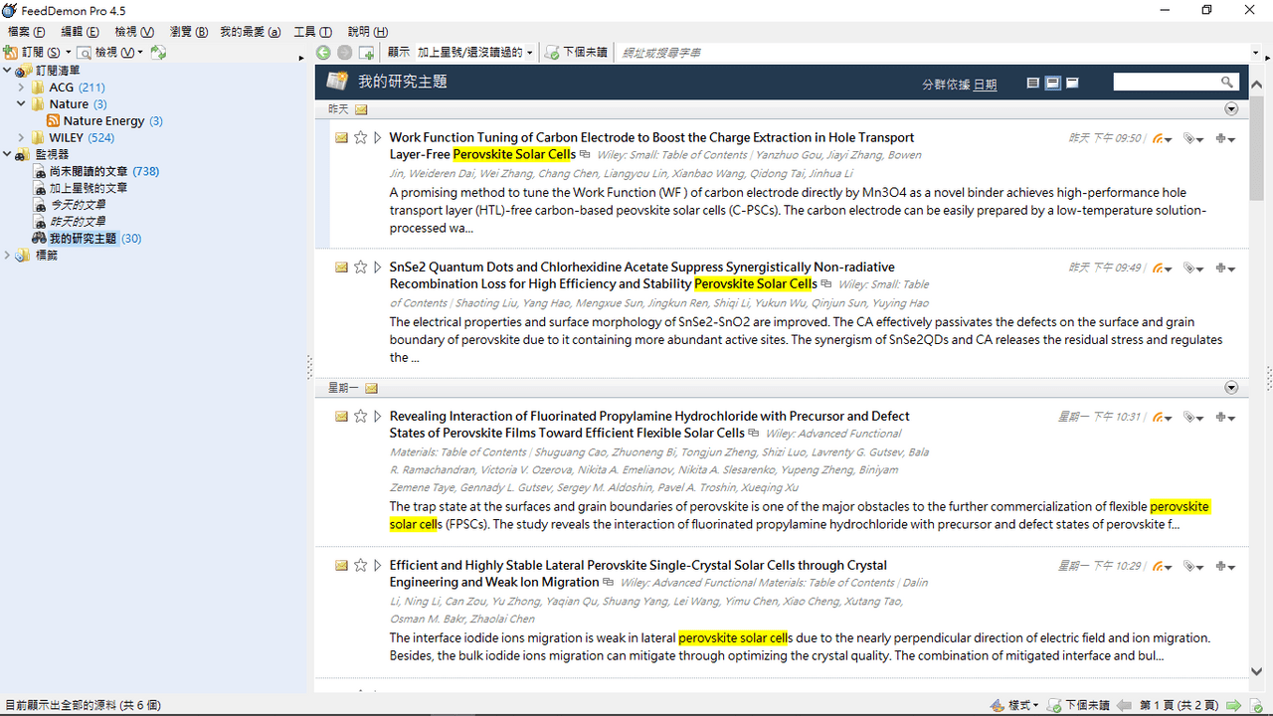Open the 說明 menu

tap(368, 32)
